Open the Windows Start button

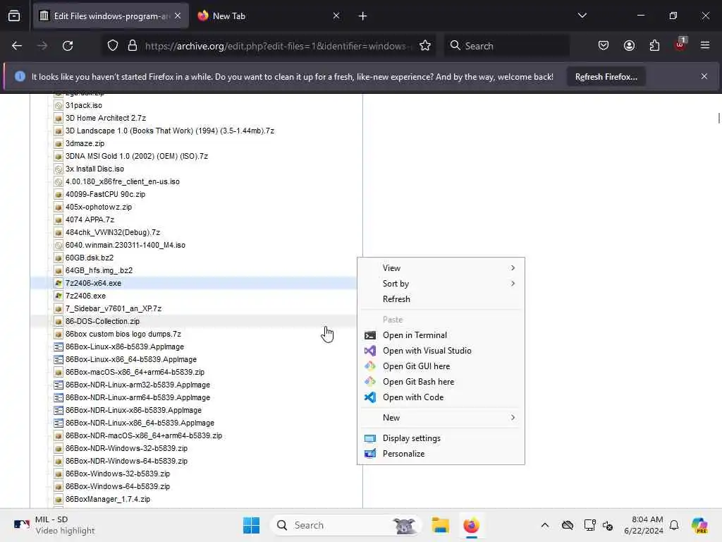tap(252, 525)
